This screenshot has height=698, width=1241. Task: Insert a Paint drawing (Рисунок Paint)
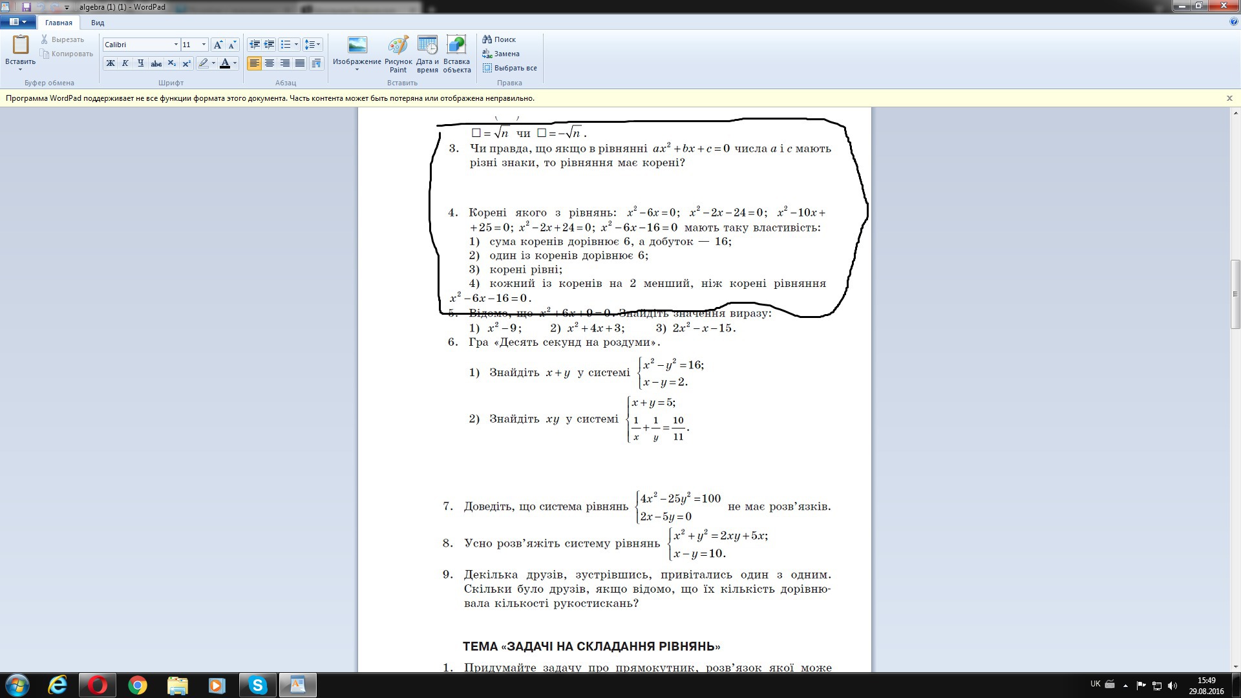pos(398,47)
